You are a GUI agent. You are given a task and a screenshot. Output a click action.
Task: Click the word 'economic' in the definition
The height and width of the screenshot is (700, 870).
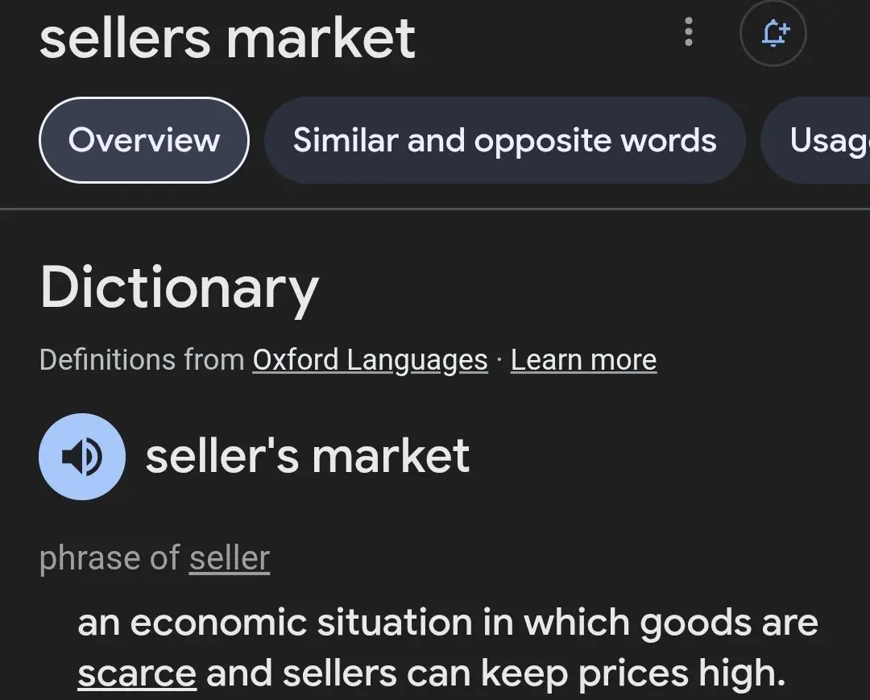point(218,623)
